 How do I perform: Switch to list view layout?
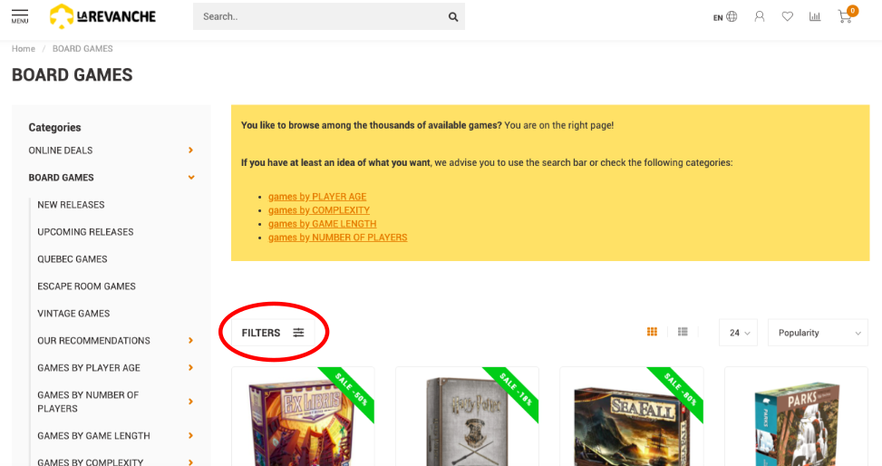683,332
